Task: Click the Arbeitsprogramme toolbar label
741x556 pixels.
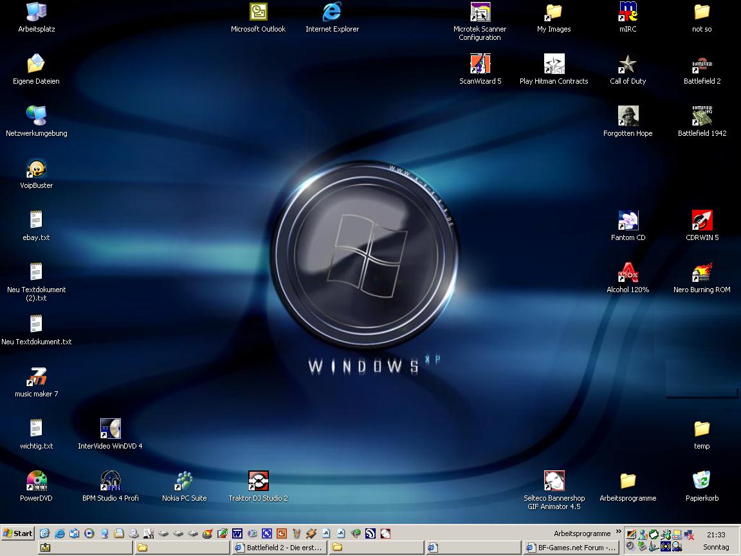Action: pos(582,533)
